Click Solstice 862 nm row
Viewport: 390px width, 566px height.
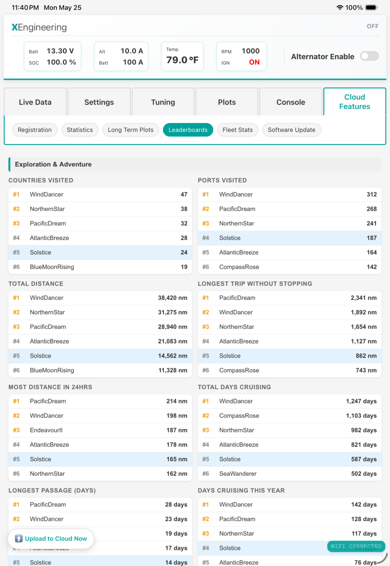coord(290,356)
